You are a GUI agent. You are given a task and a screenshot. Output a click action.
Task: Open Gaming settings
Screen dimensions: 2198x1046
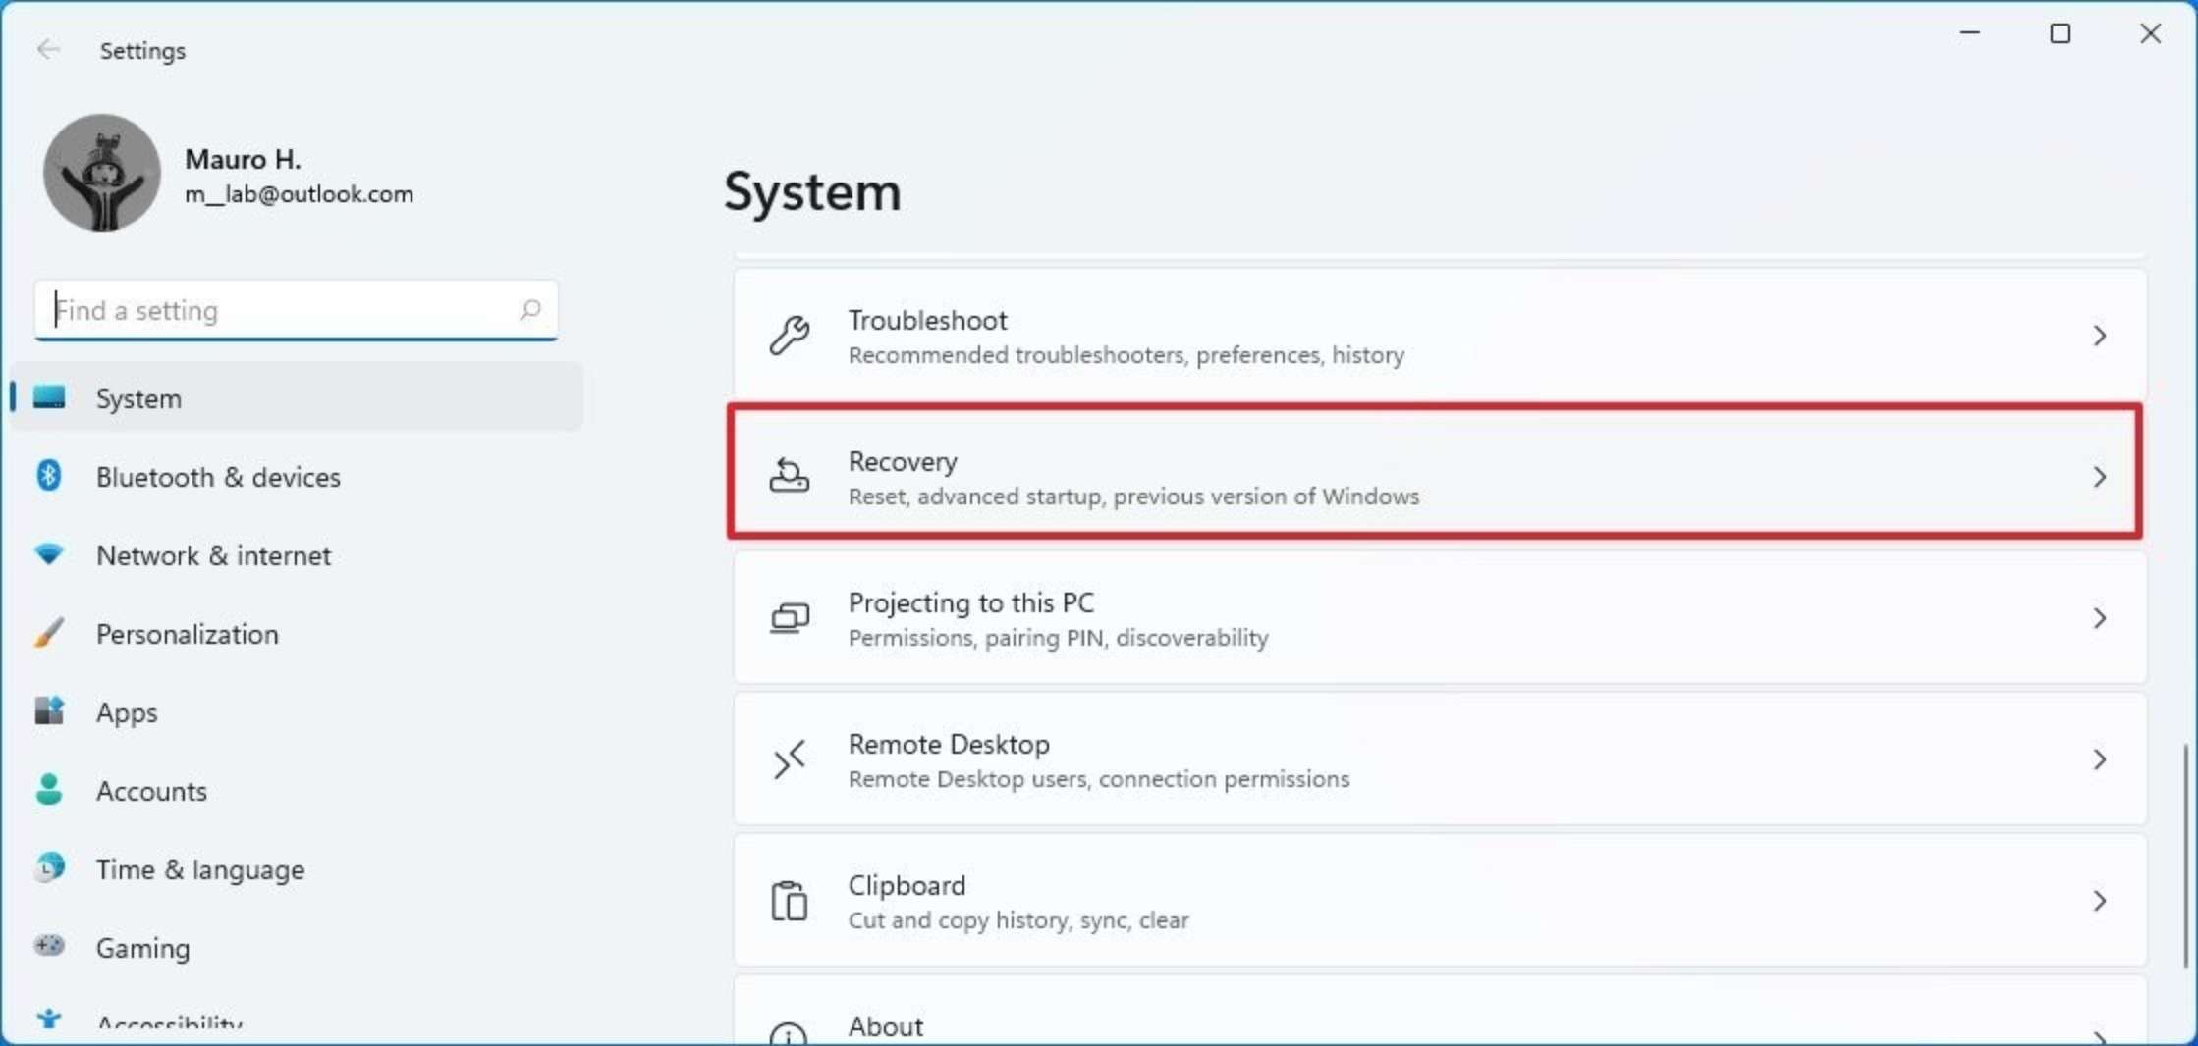click(x=298, y=948)
